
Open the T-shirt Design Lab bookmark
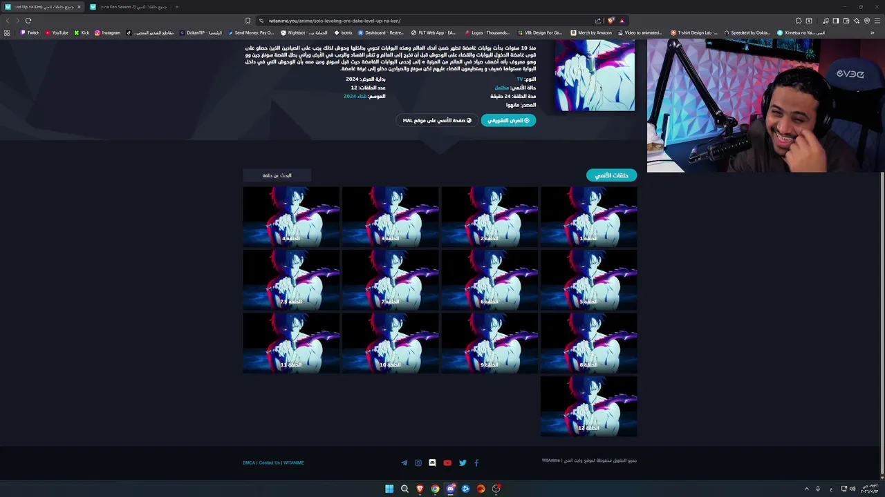click(694, 32)
